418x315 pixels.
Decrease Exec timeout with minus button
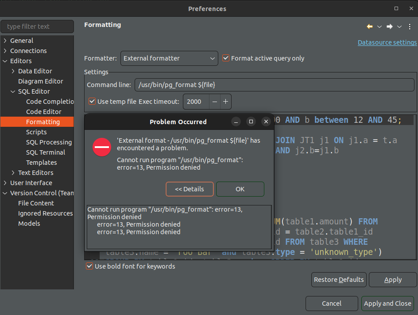point(214,102)
